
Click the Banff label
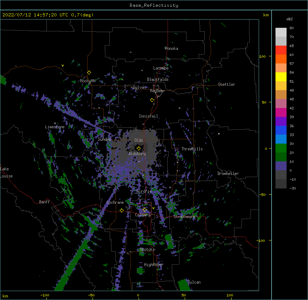pos(44,202)
